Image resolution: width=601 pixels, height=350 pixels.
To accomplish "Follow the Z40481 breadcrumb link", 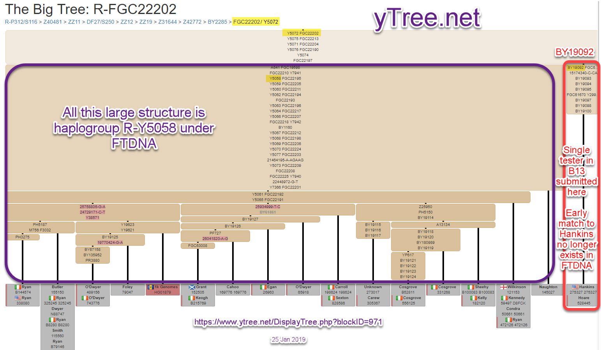I will coord(53,22).
